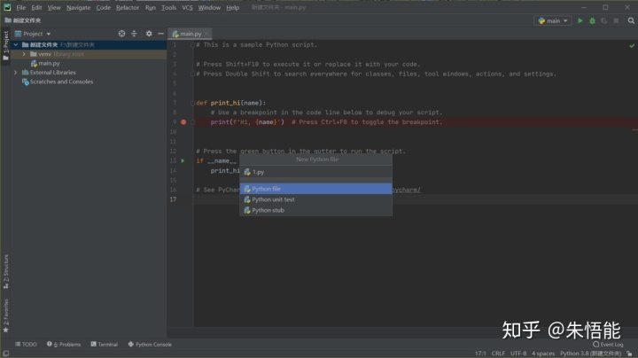Start debugging with the bug icon
The height and width of the screenshot is (358, 638).
coord(593,20)
